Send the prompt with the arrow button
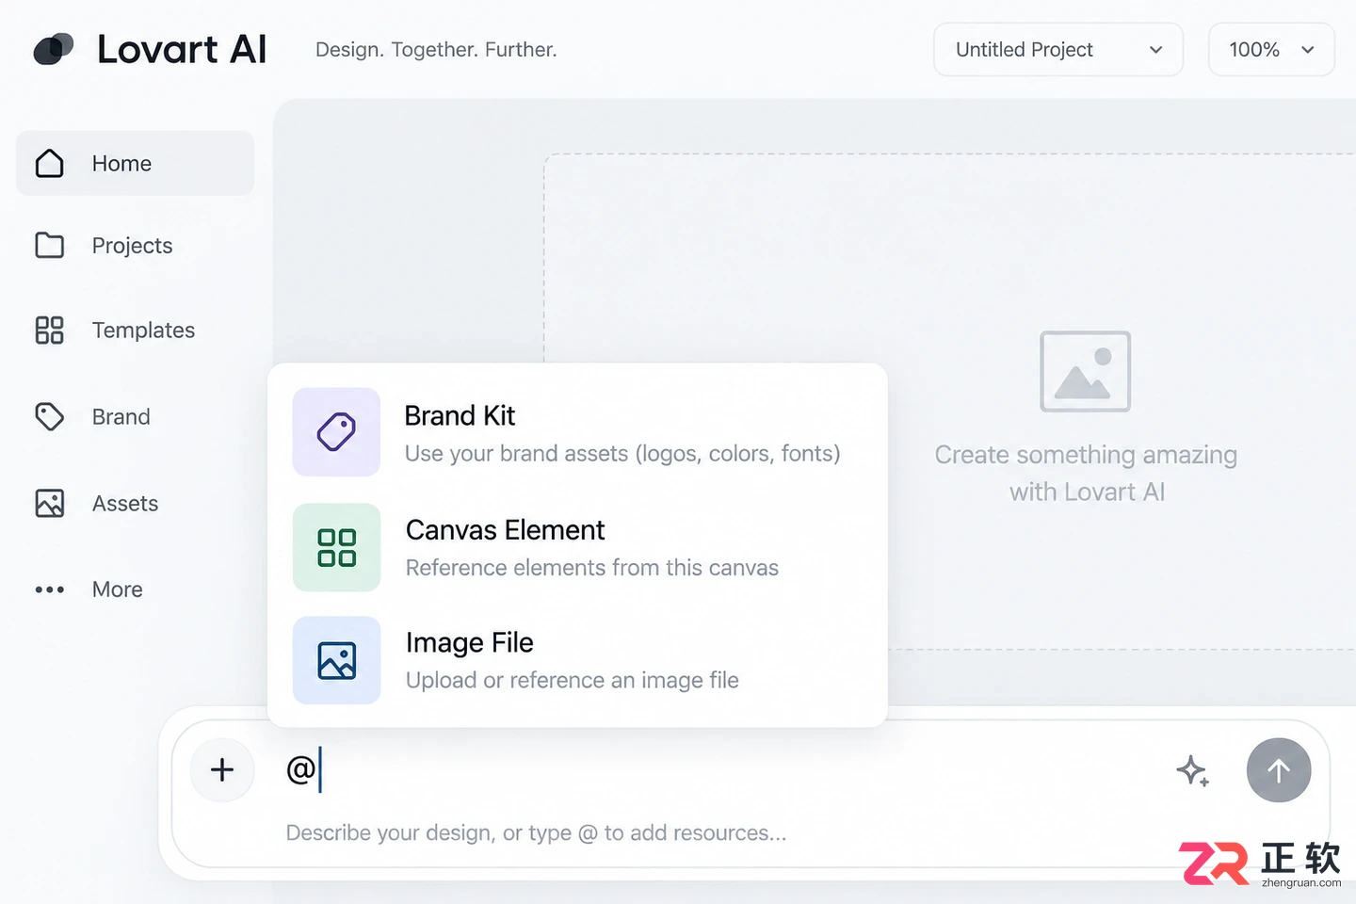Viewport: 1356px width, 904px height. 1279,770
